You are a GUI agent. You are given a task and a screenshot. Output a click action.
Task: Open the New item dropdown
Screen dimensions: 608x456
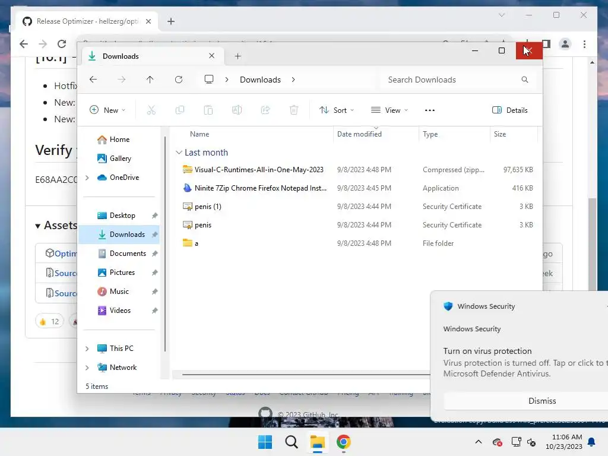click(107, 110)
